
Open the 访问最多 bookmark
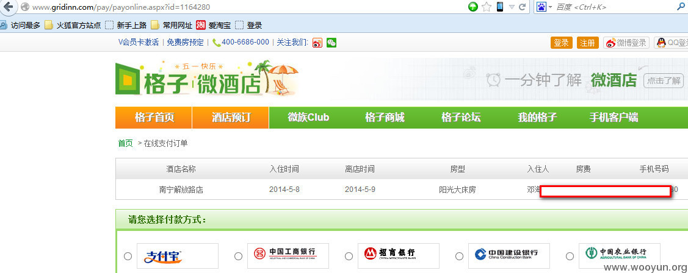[21, 26]
